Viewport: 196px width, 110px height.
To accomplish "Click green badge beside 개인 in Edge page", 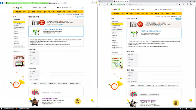I will pos(120,9).
